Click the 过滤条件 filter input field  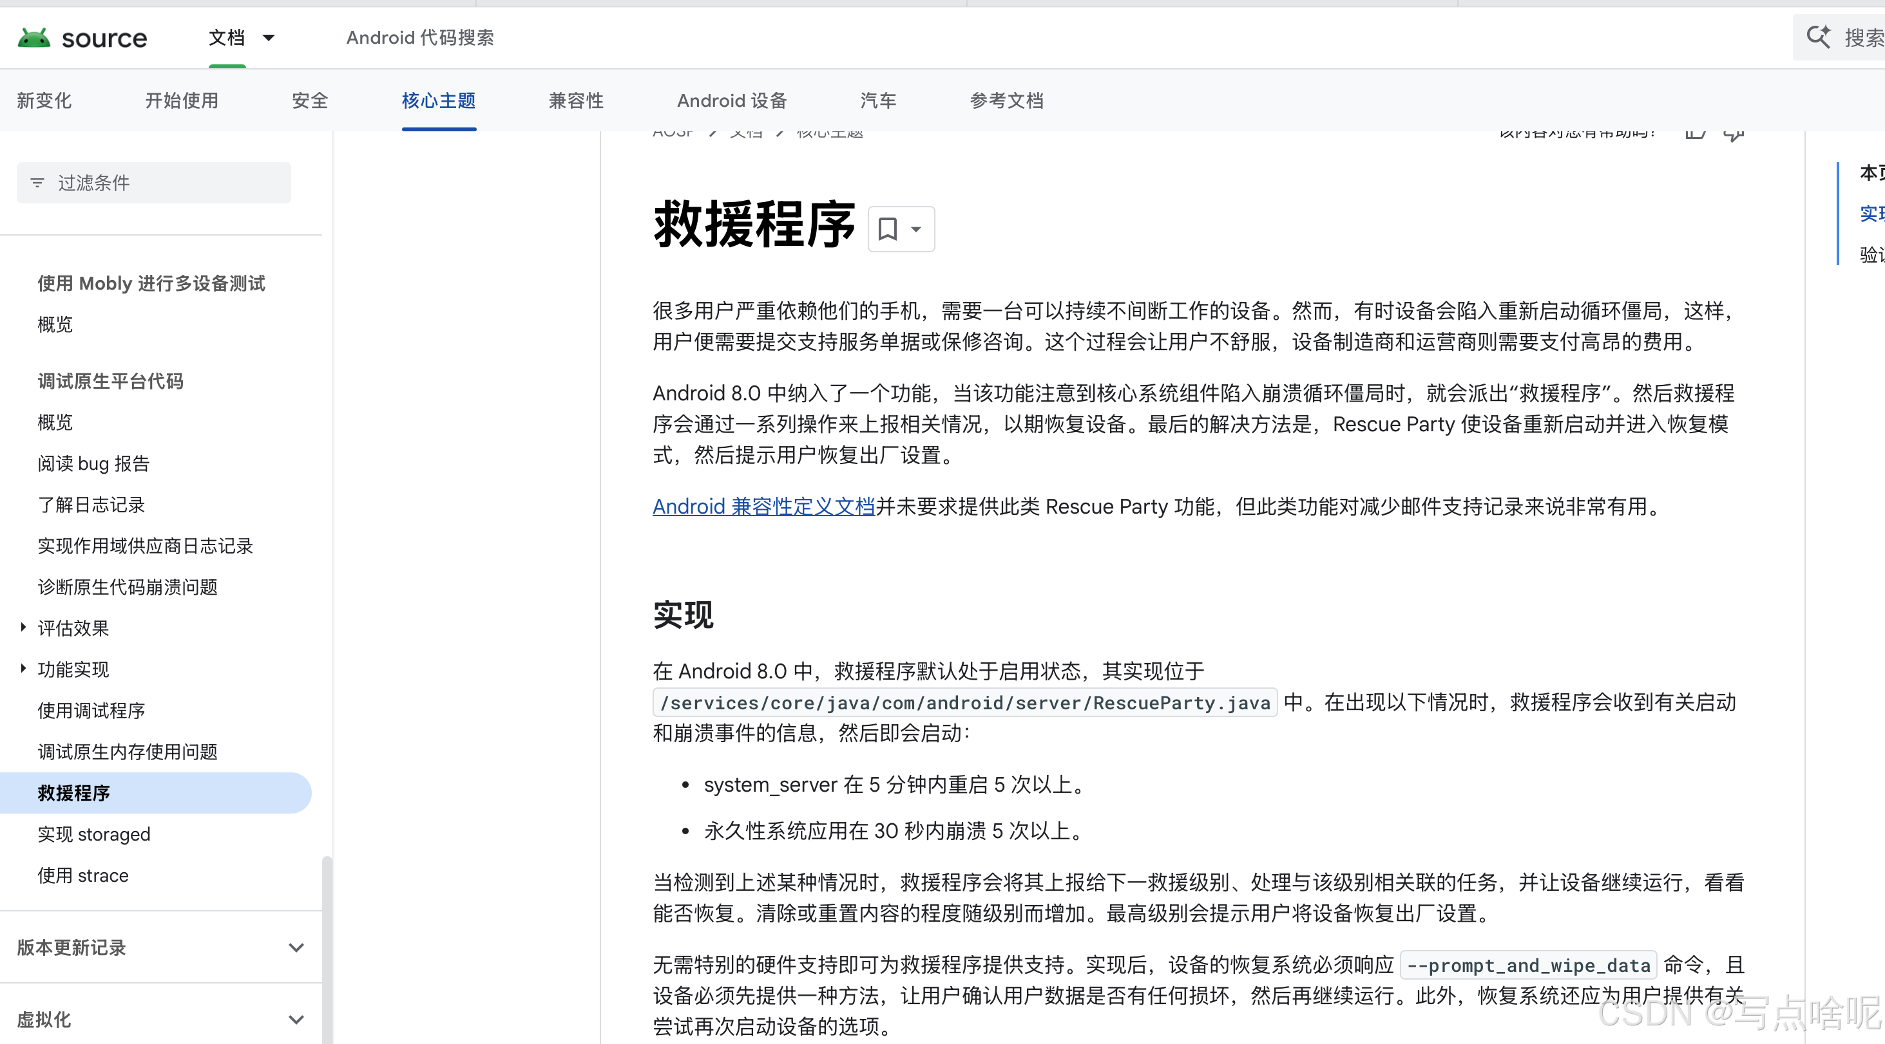(168, 183)
